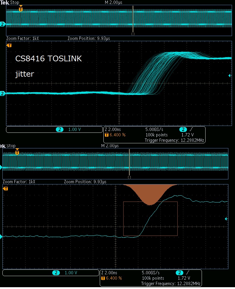Click the Stop status in the histogram capture
Screen dimensions: 235x289
pyautogui.click(x=11, y=146)
